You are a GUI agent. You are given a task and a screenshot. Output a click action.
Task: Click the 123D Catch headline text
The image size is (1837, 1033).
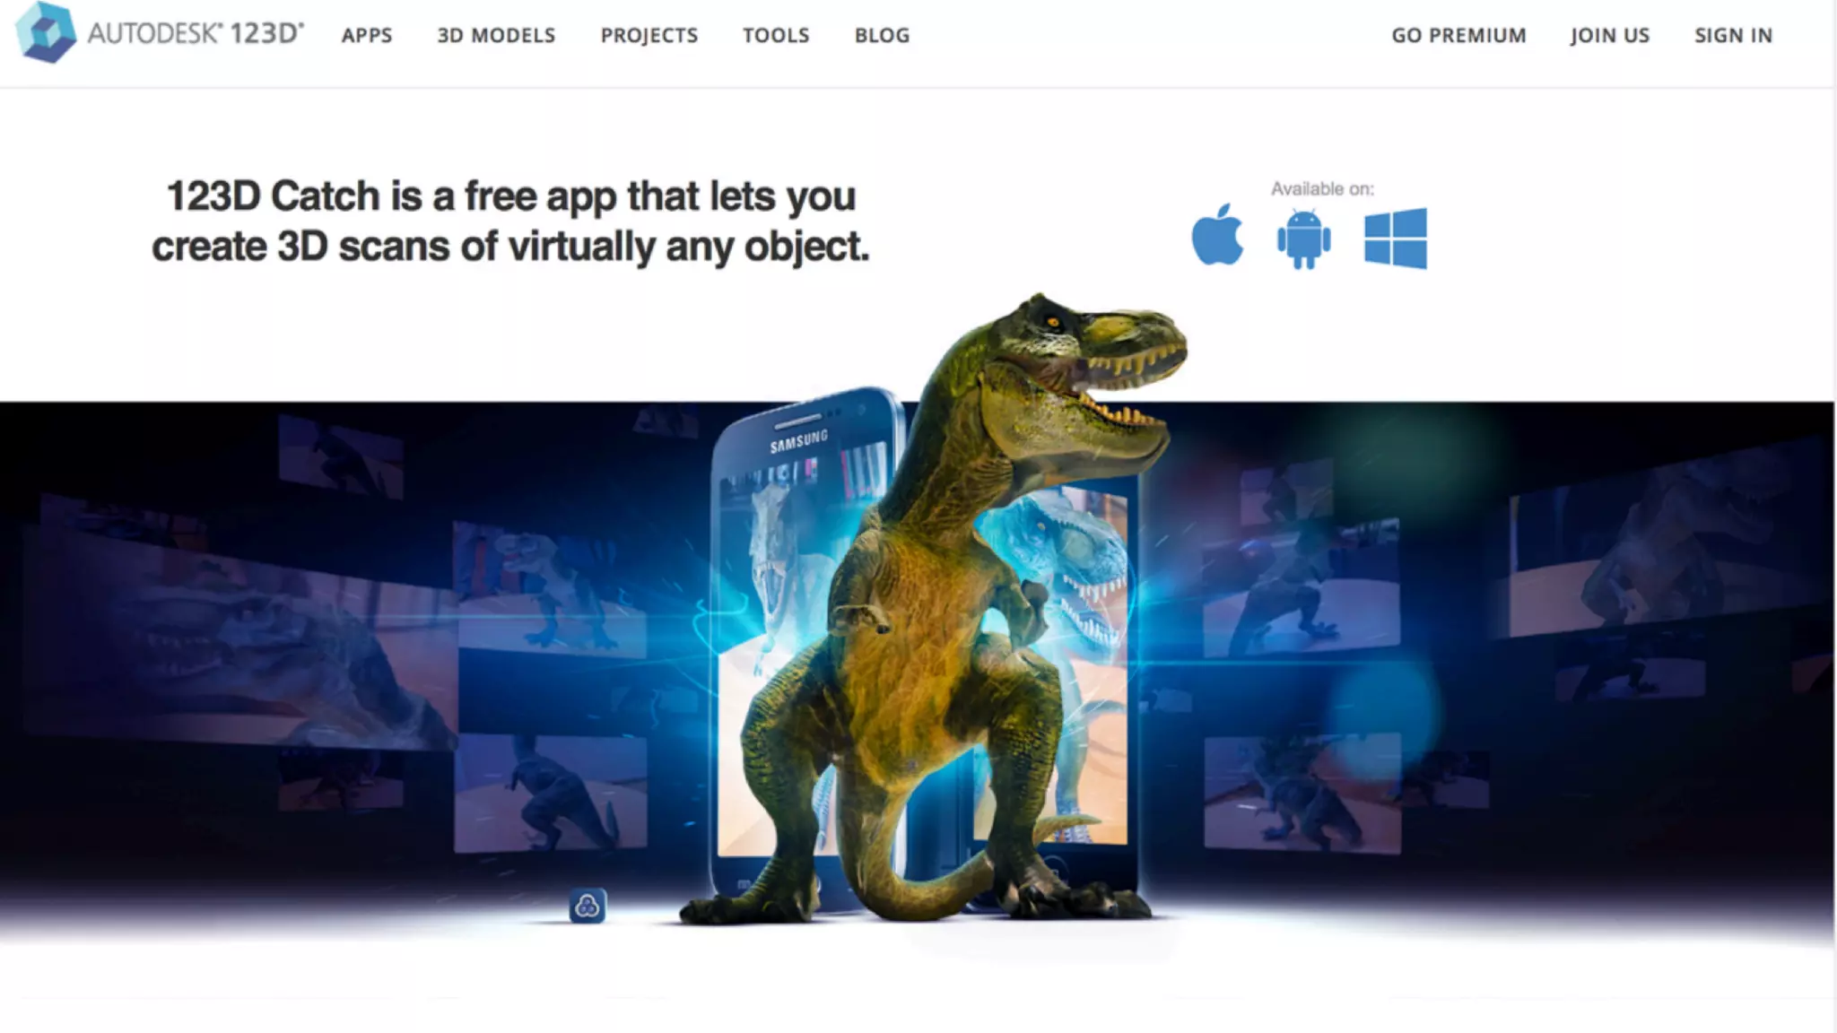pos(510,221)
